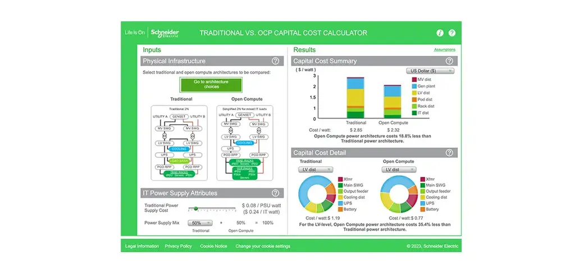Click the Capital Cost Summary header text
The height and width of the screenshot is (273, 583).
coord(325,61)
